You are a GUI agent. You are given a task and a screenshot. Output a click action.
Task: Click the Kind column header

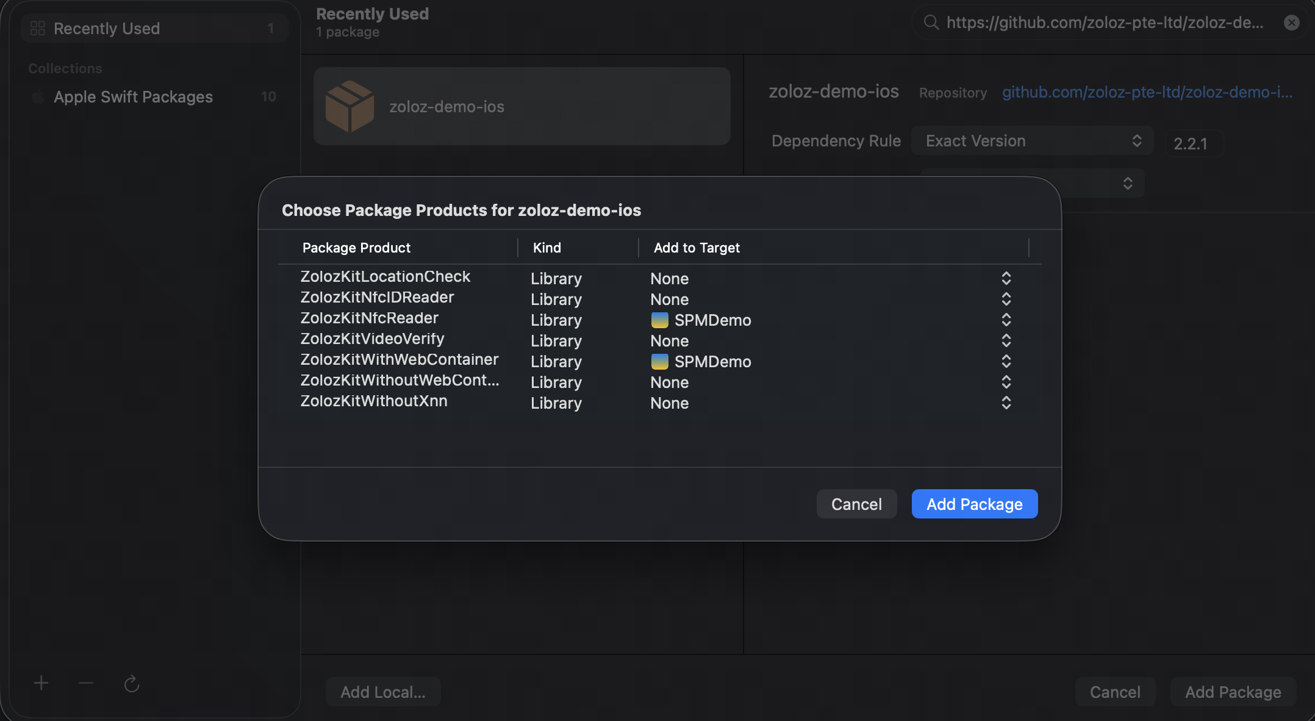[547, 248]
